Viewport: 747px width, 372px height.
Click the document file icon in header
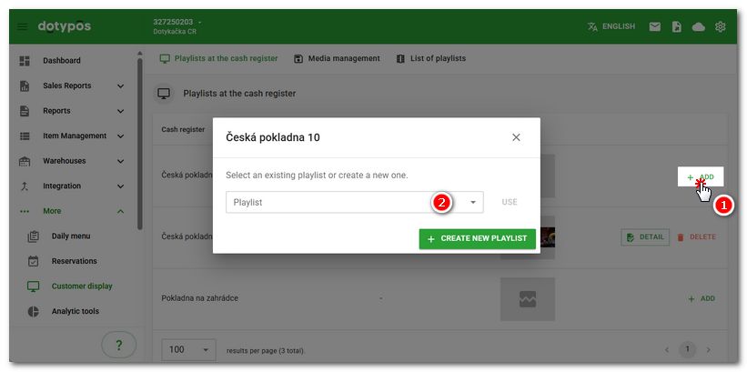(677, 27)
